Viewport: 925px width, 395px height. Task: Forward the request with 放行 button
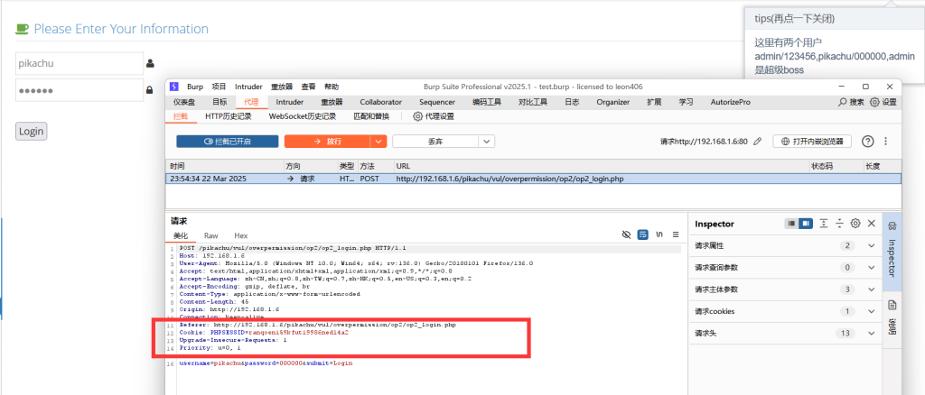click(x=327, y=142)
